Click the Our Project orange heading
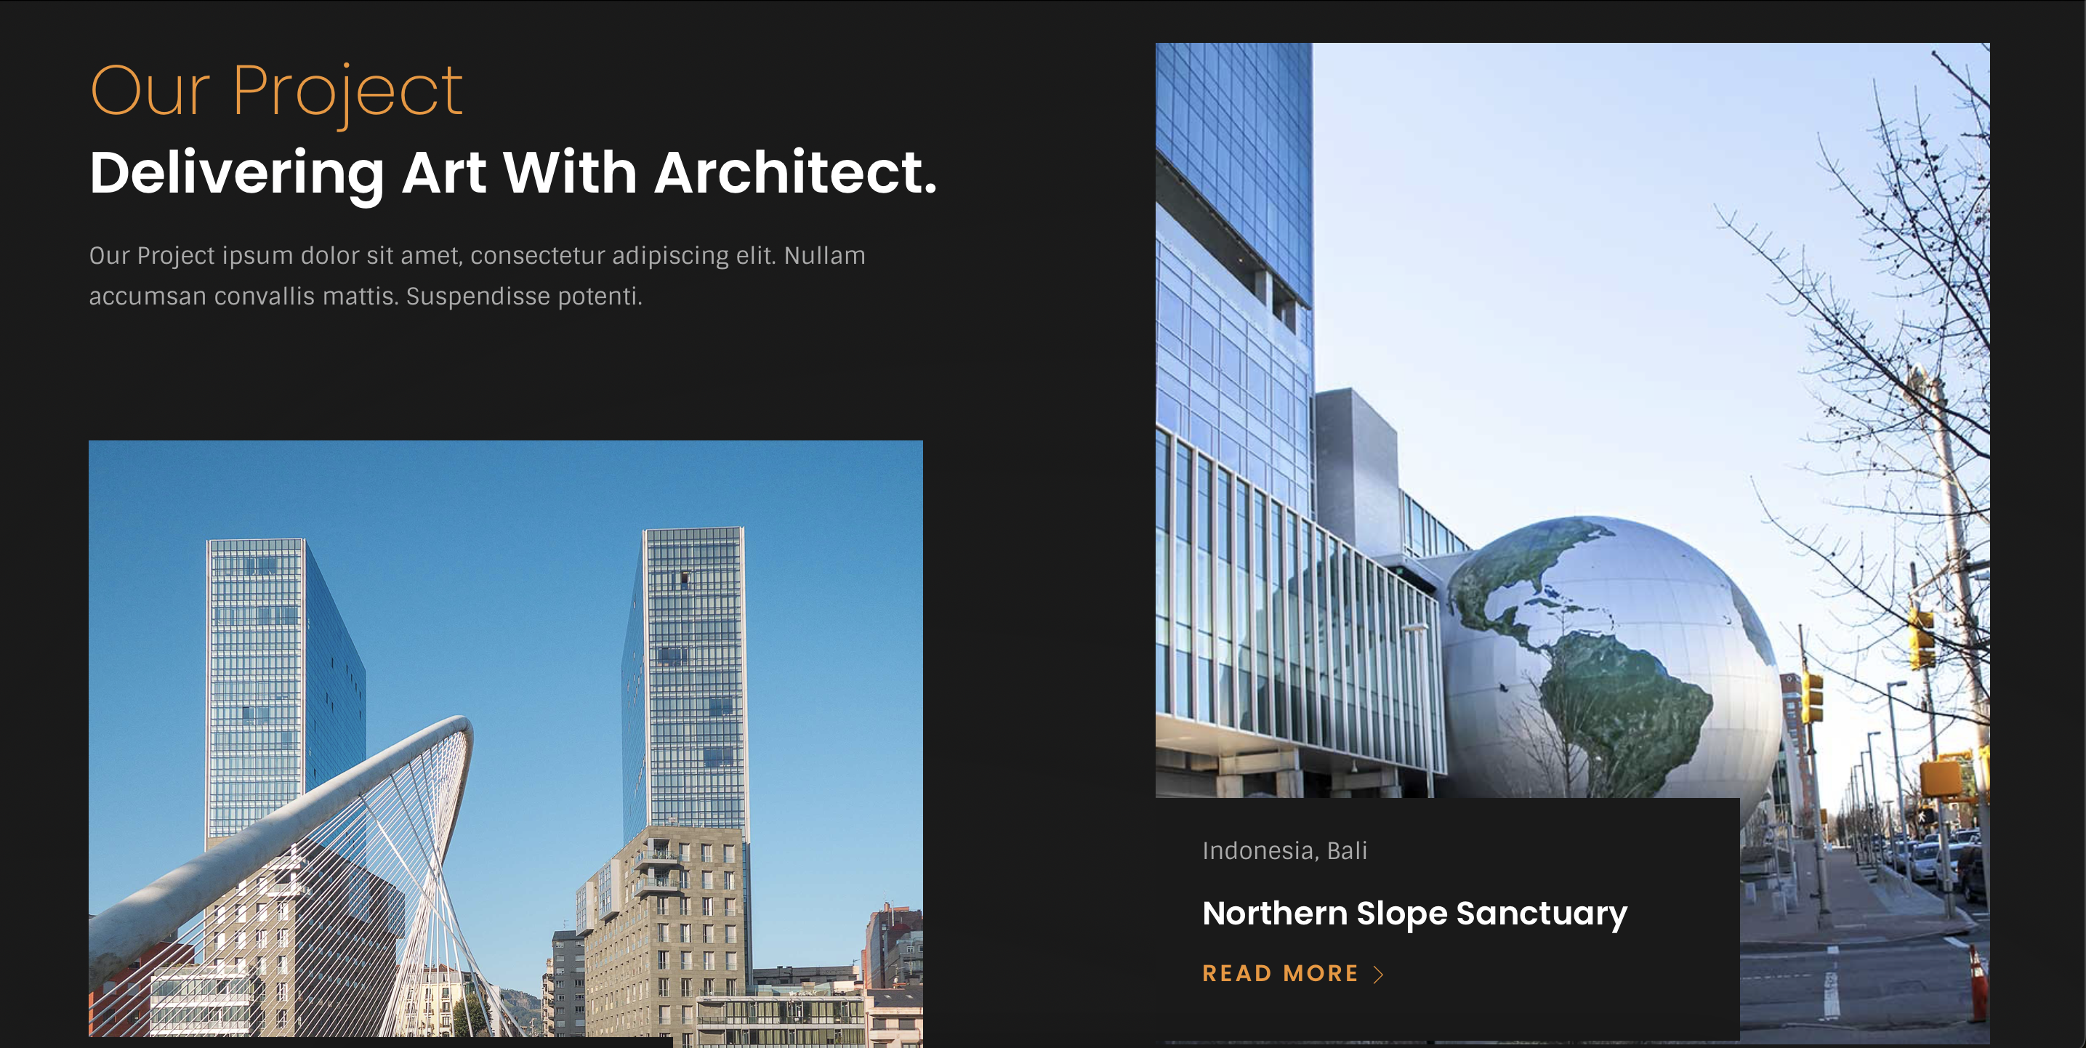The width and height of the screenshot is (2086, 1048). click(x=276, y=92)
